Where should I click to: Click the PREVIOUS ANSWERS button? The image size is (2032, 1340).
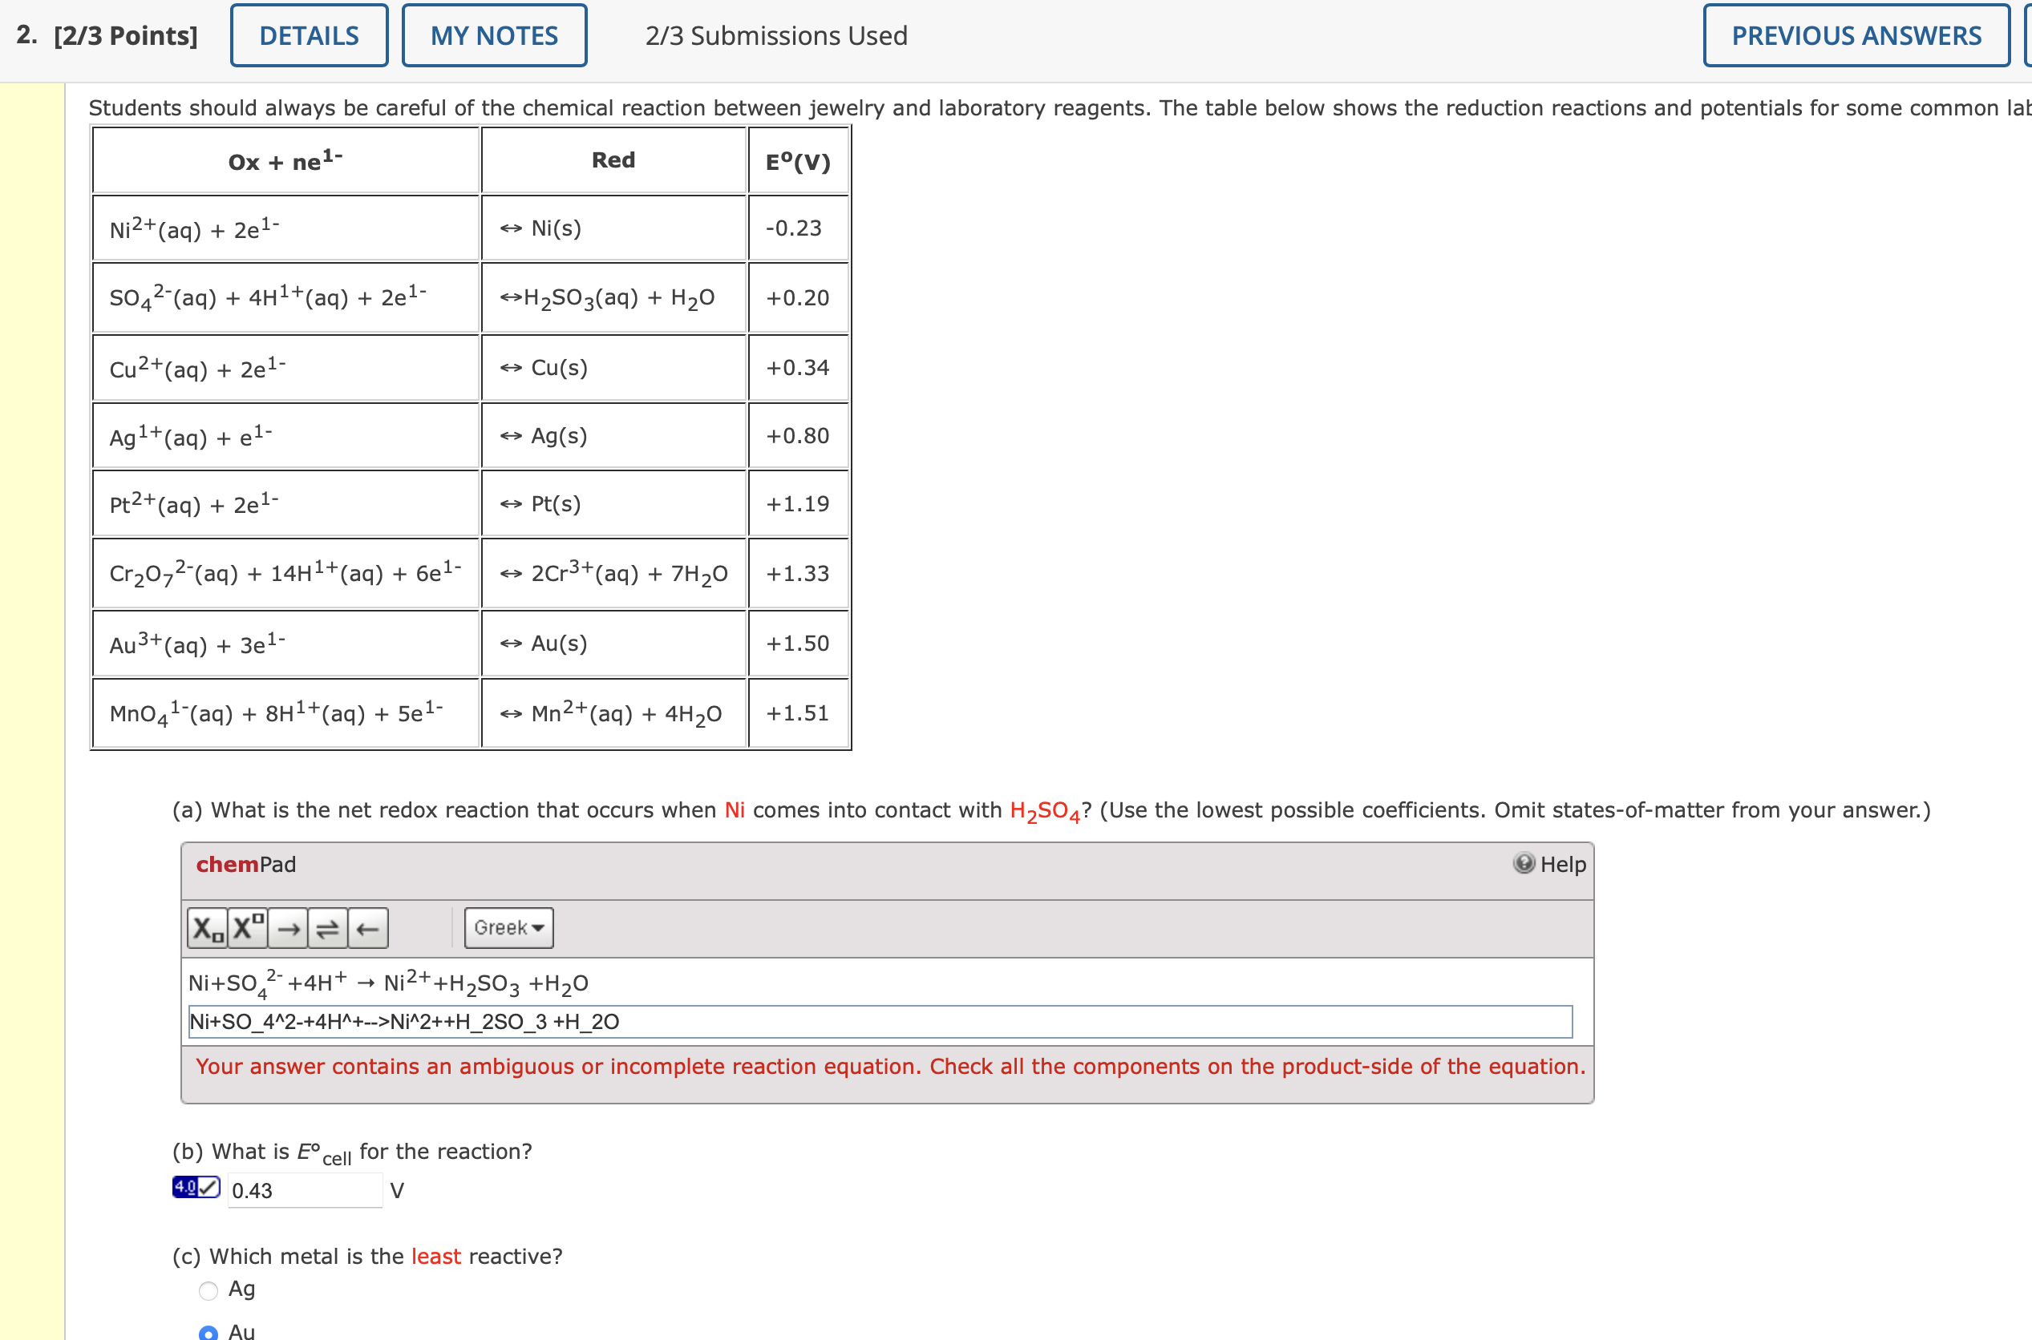point(1854,35)
